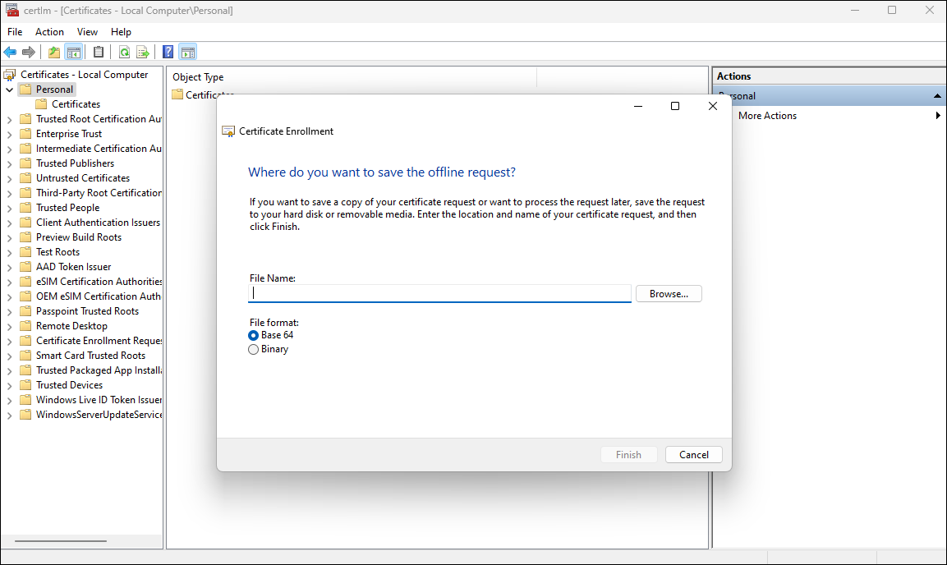Click inside the File Name field
The width and height of the screenshot is (947, 565).
click(x=439, y=293)
